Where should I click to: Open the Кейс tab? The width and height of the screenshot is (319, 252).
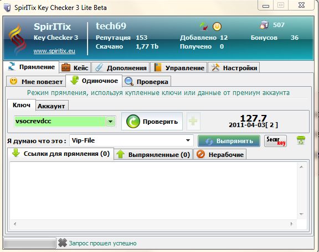75,68
